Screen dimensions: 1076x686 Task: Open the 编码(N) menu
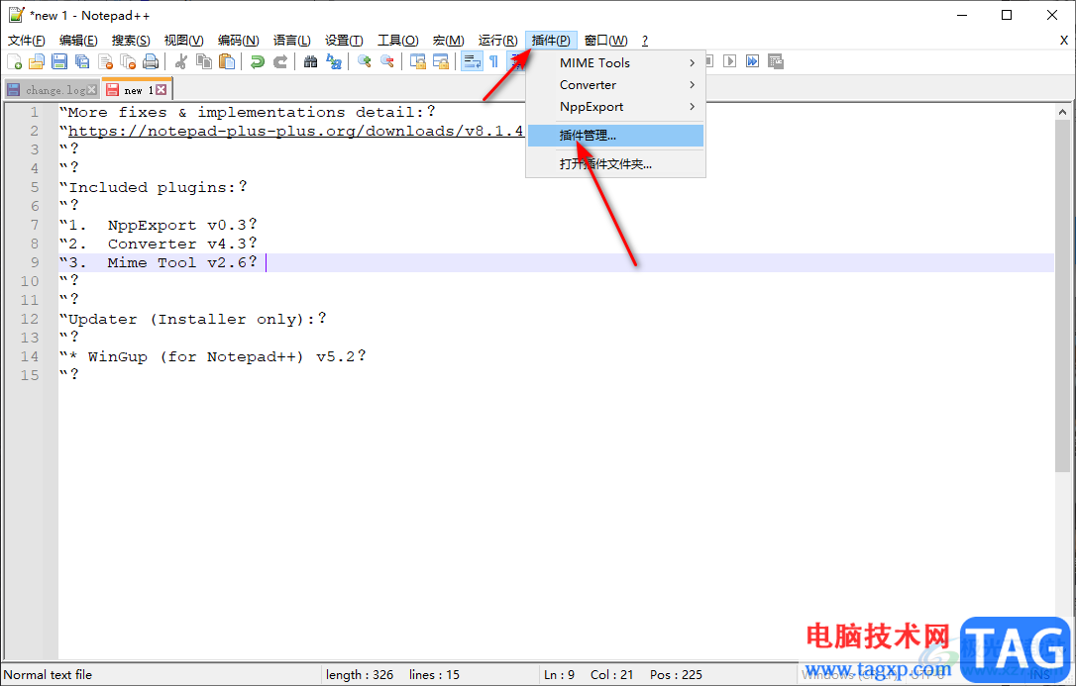point(238,41)
